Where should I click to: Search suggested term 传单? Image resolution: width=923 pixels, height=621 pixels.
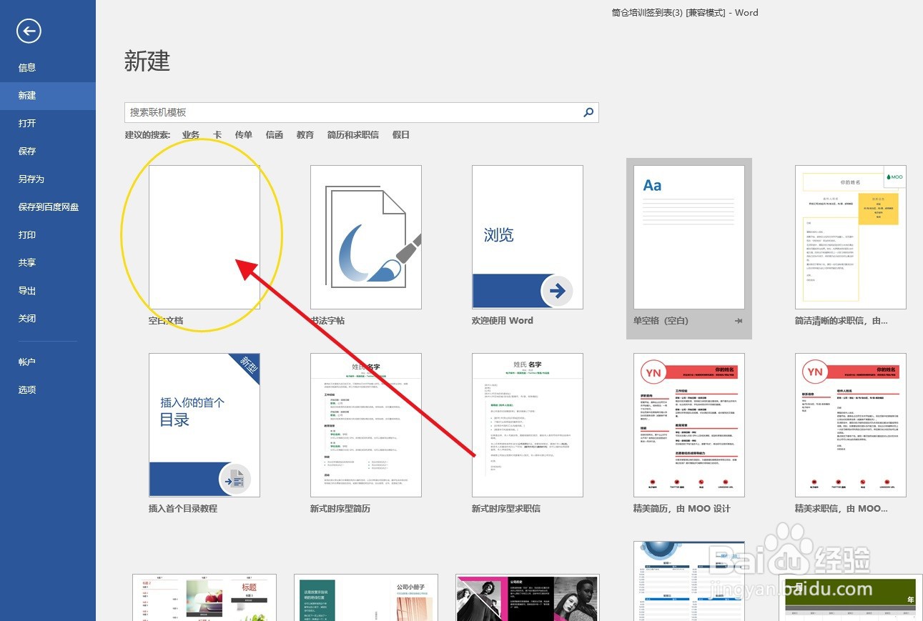244,135
